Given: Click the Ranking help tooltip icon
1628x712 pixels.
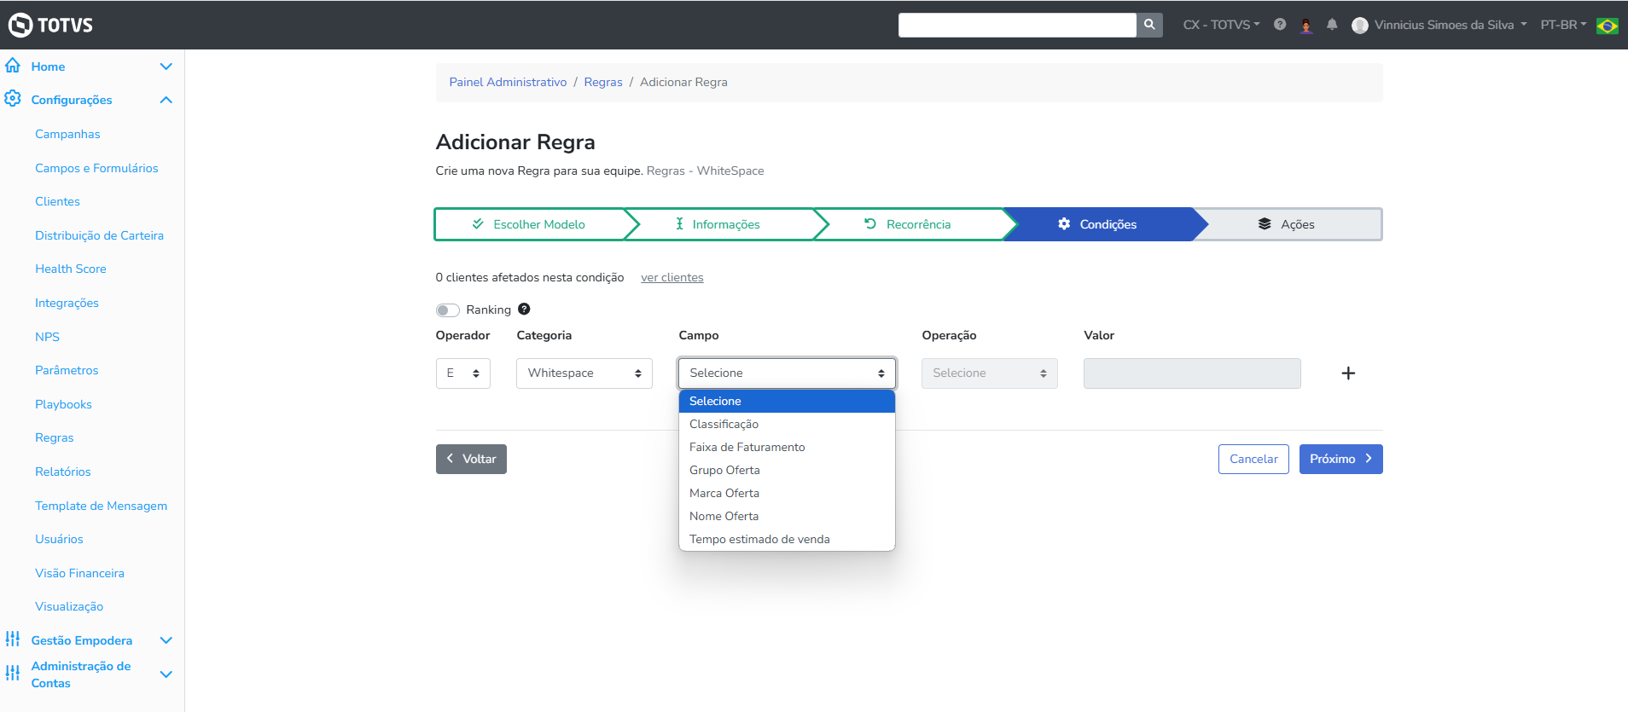Looking at the screenshot, I should (x=524, y=310).
